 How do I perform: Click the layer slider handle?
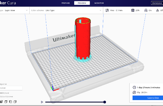[x=105, y=102]
